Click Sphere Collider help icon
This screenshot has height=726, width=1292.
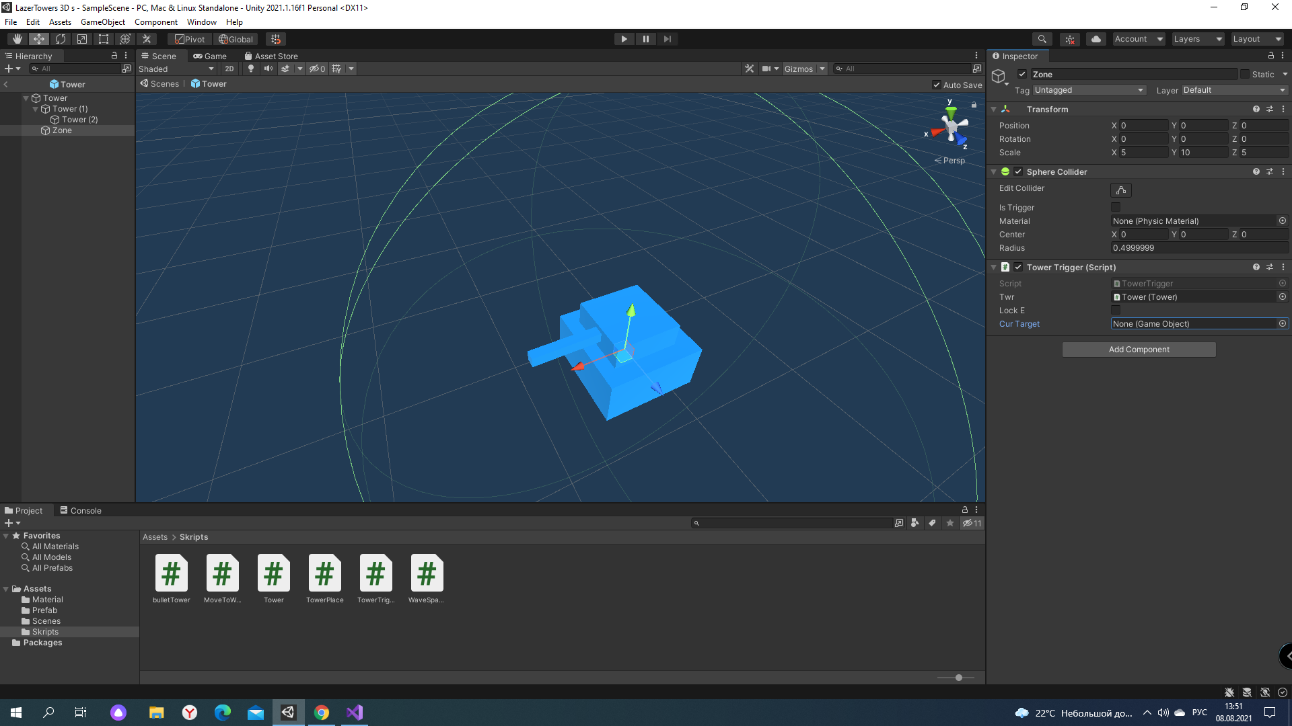(1256, 172)
